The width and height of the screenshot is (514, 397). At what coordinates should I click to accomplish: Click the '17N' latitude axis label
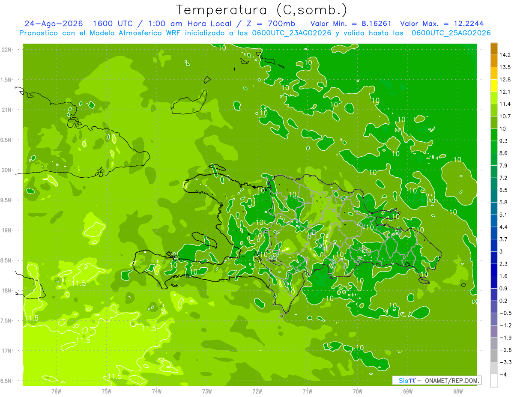tap(7, 351)
